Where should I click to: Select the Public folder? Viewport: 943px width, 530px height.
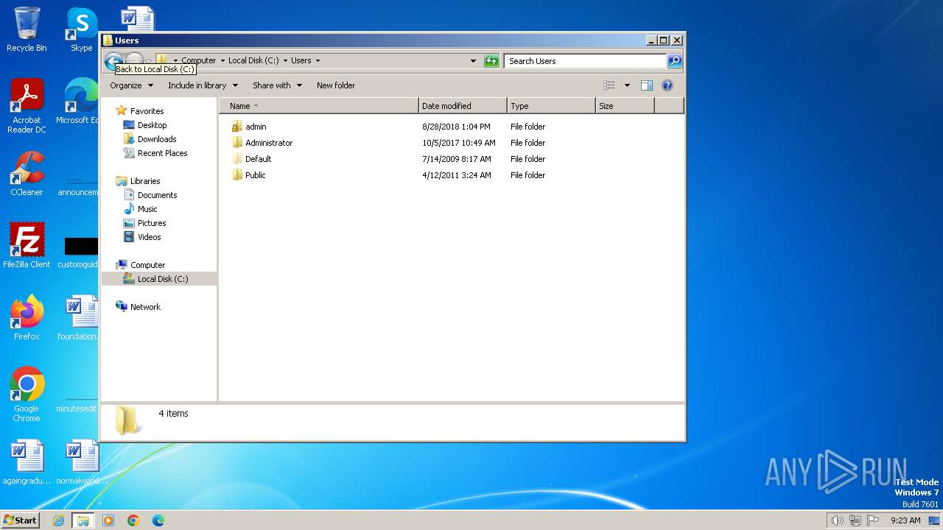click(248, 175)
